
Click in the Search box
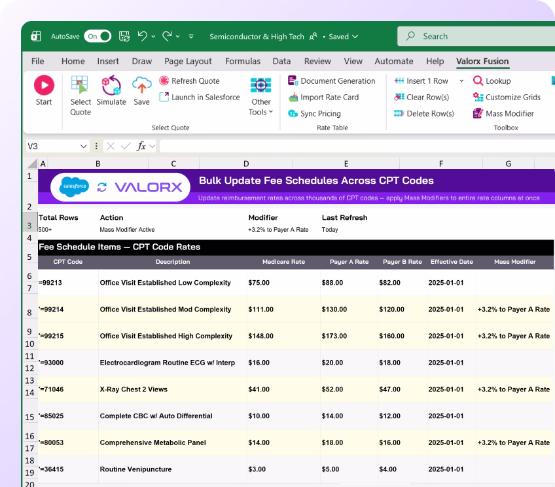pyautogui.click(x=476, y=36)
